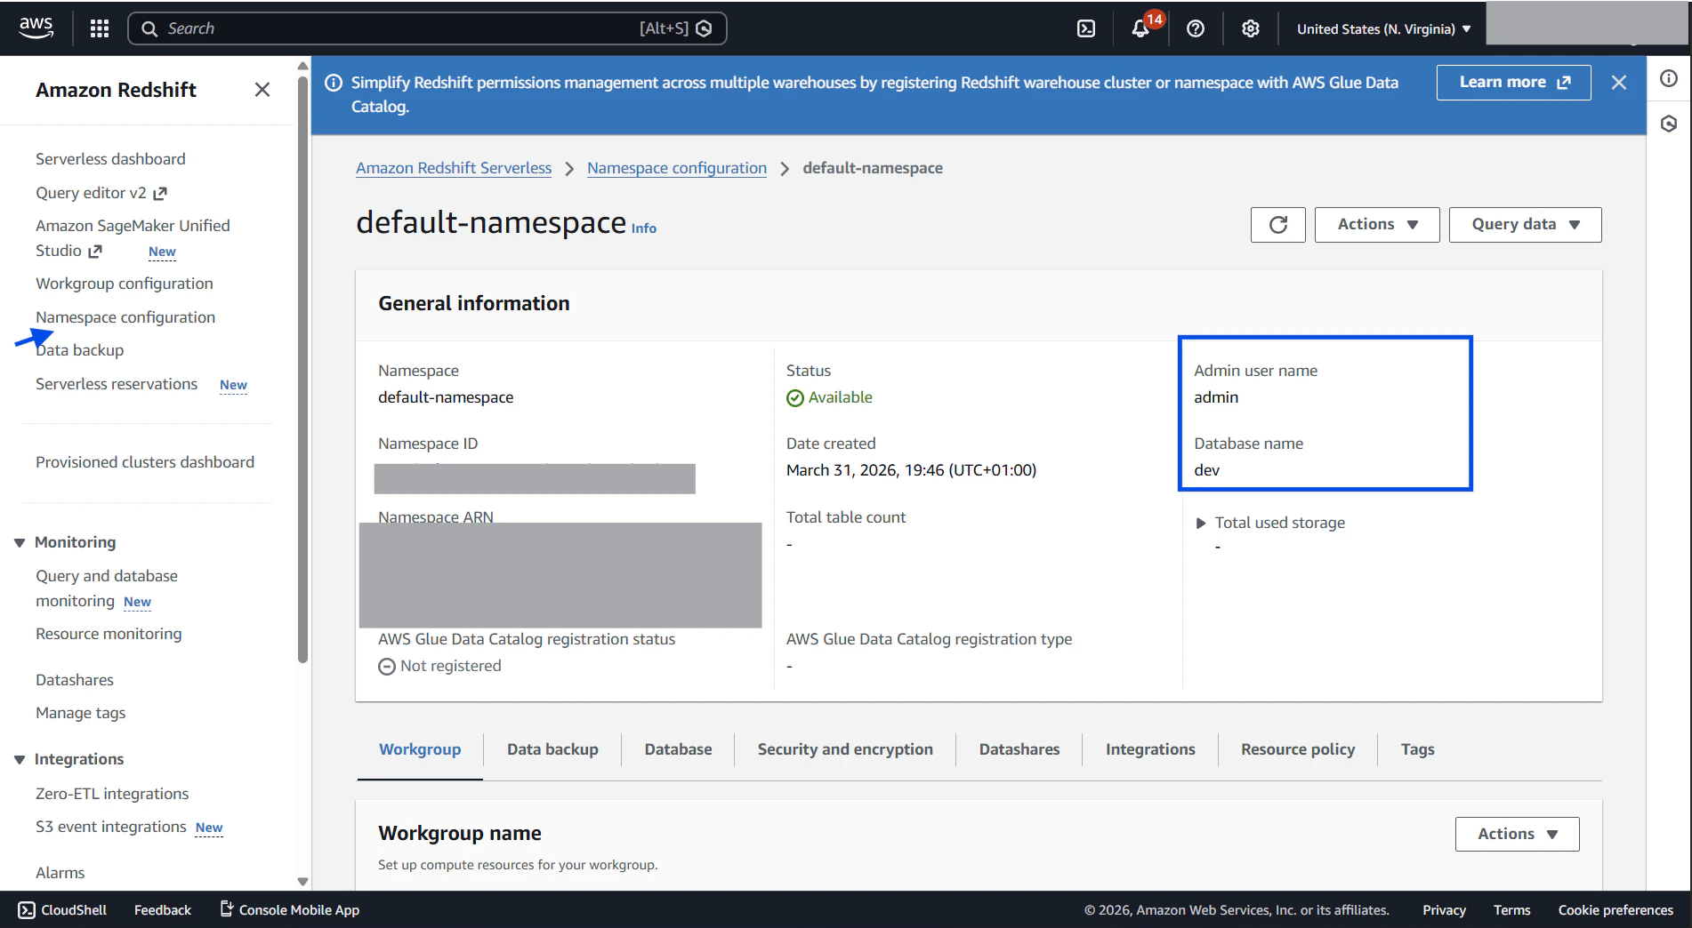Screen dimensions: 1692x928
Task: Open Data backup in sidebar
Action: point(79,350)
